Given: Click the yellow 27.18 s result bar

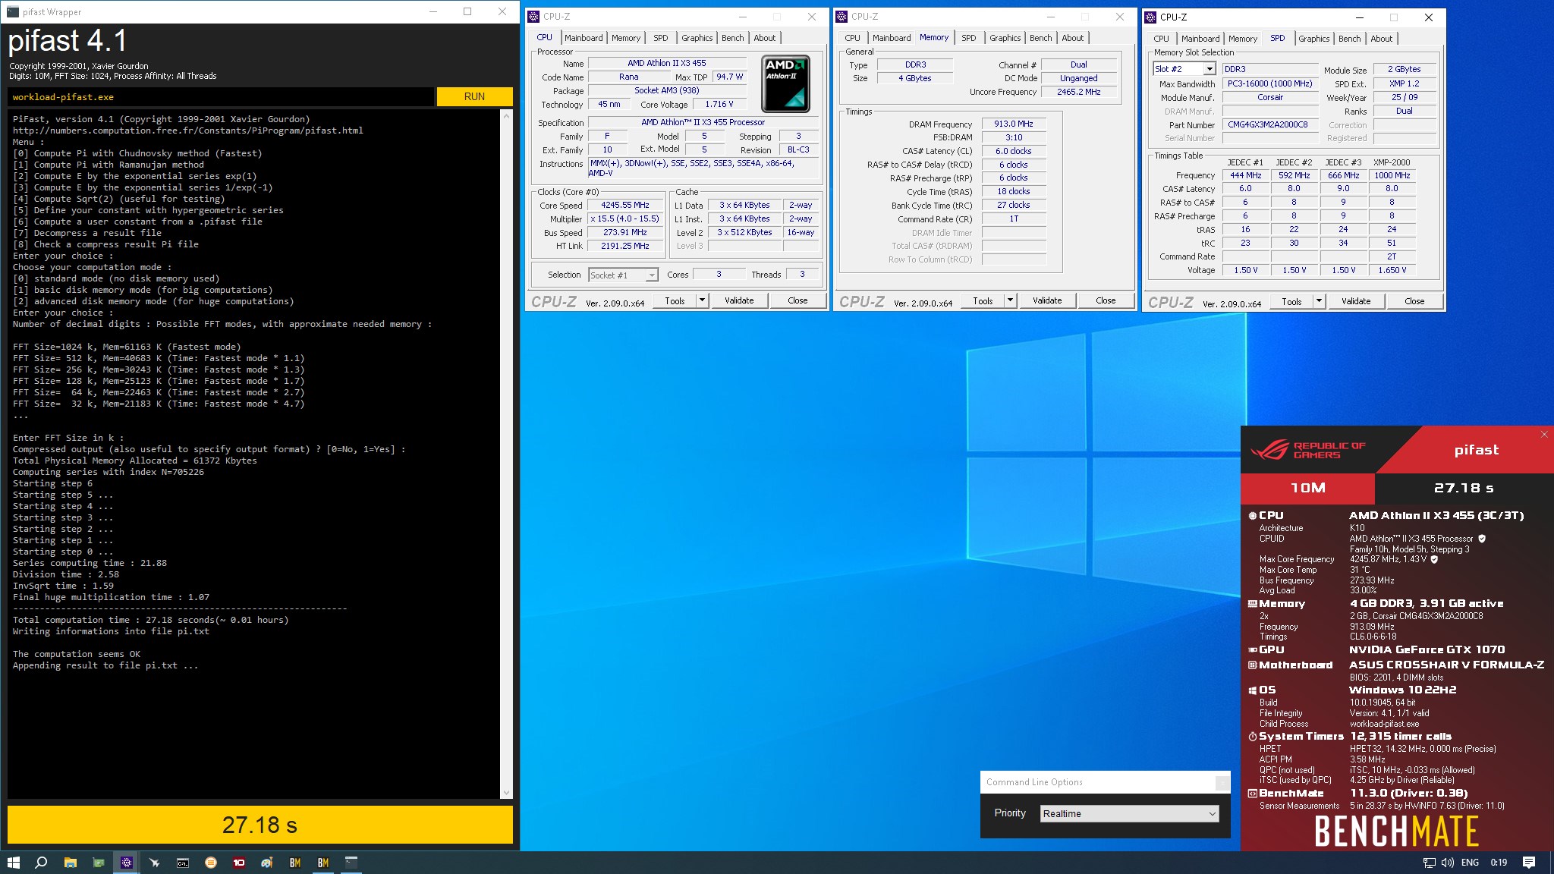Looking at the screenshot, I should (260, 825).
